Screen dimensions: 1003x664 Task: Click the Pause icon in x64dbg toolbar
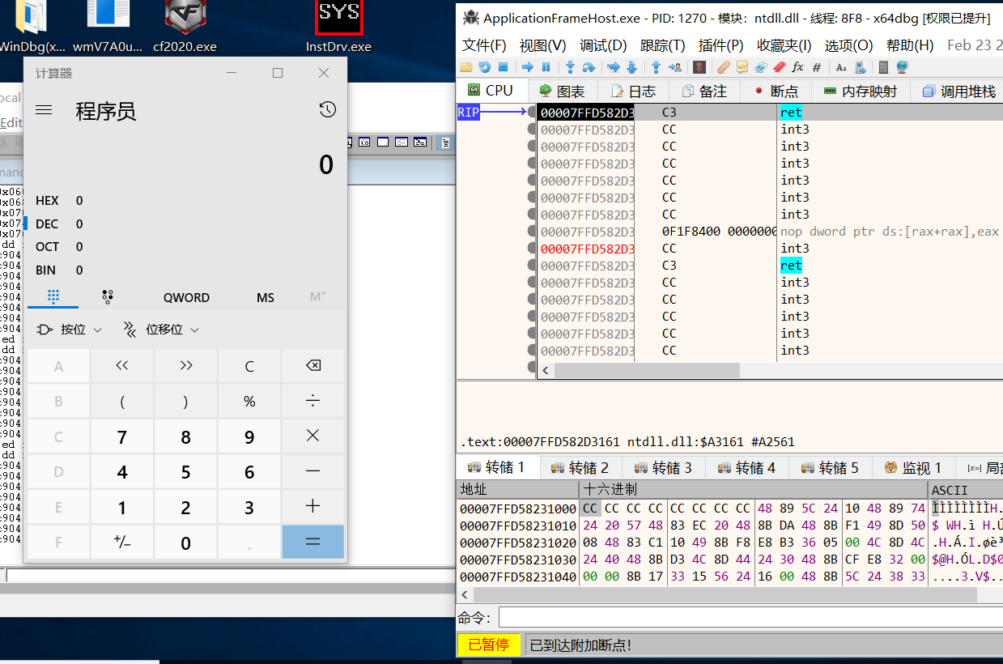[546, 66]
